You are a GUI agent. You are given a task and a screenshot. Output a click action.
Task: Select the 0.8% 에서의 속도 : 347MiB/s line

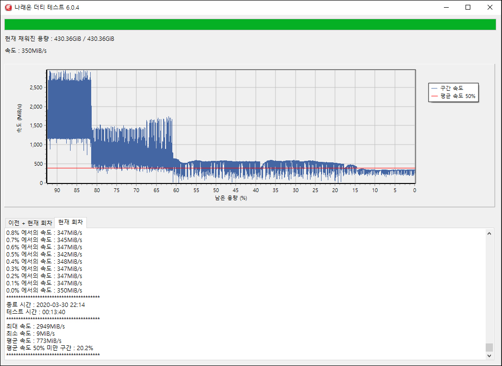pos(44,232)
